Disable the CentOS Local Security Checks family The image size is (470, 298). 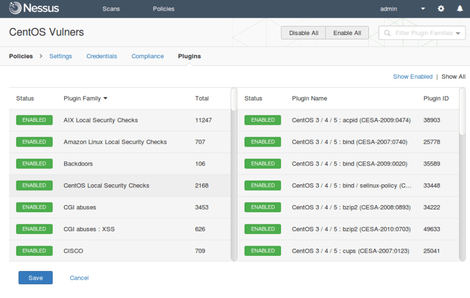point(34,186)
